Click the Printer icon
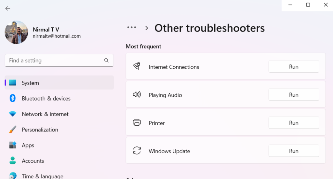Image resolution: width=333 pixels, height=179 pixels. [x=137, y=122]
